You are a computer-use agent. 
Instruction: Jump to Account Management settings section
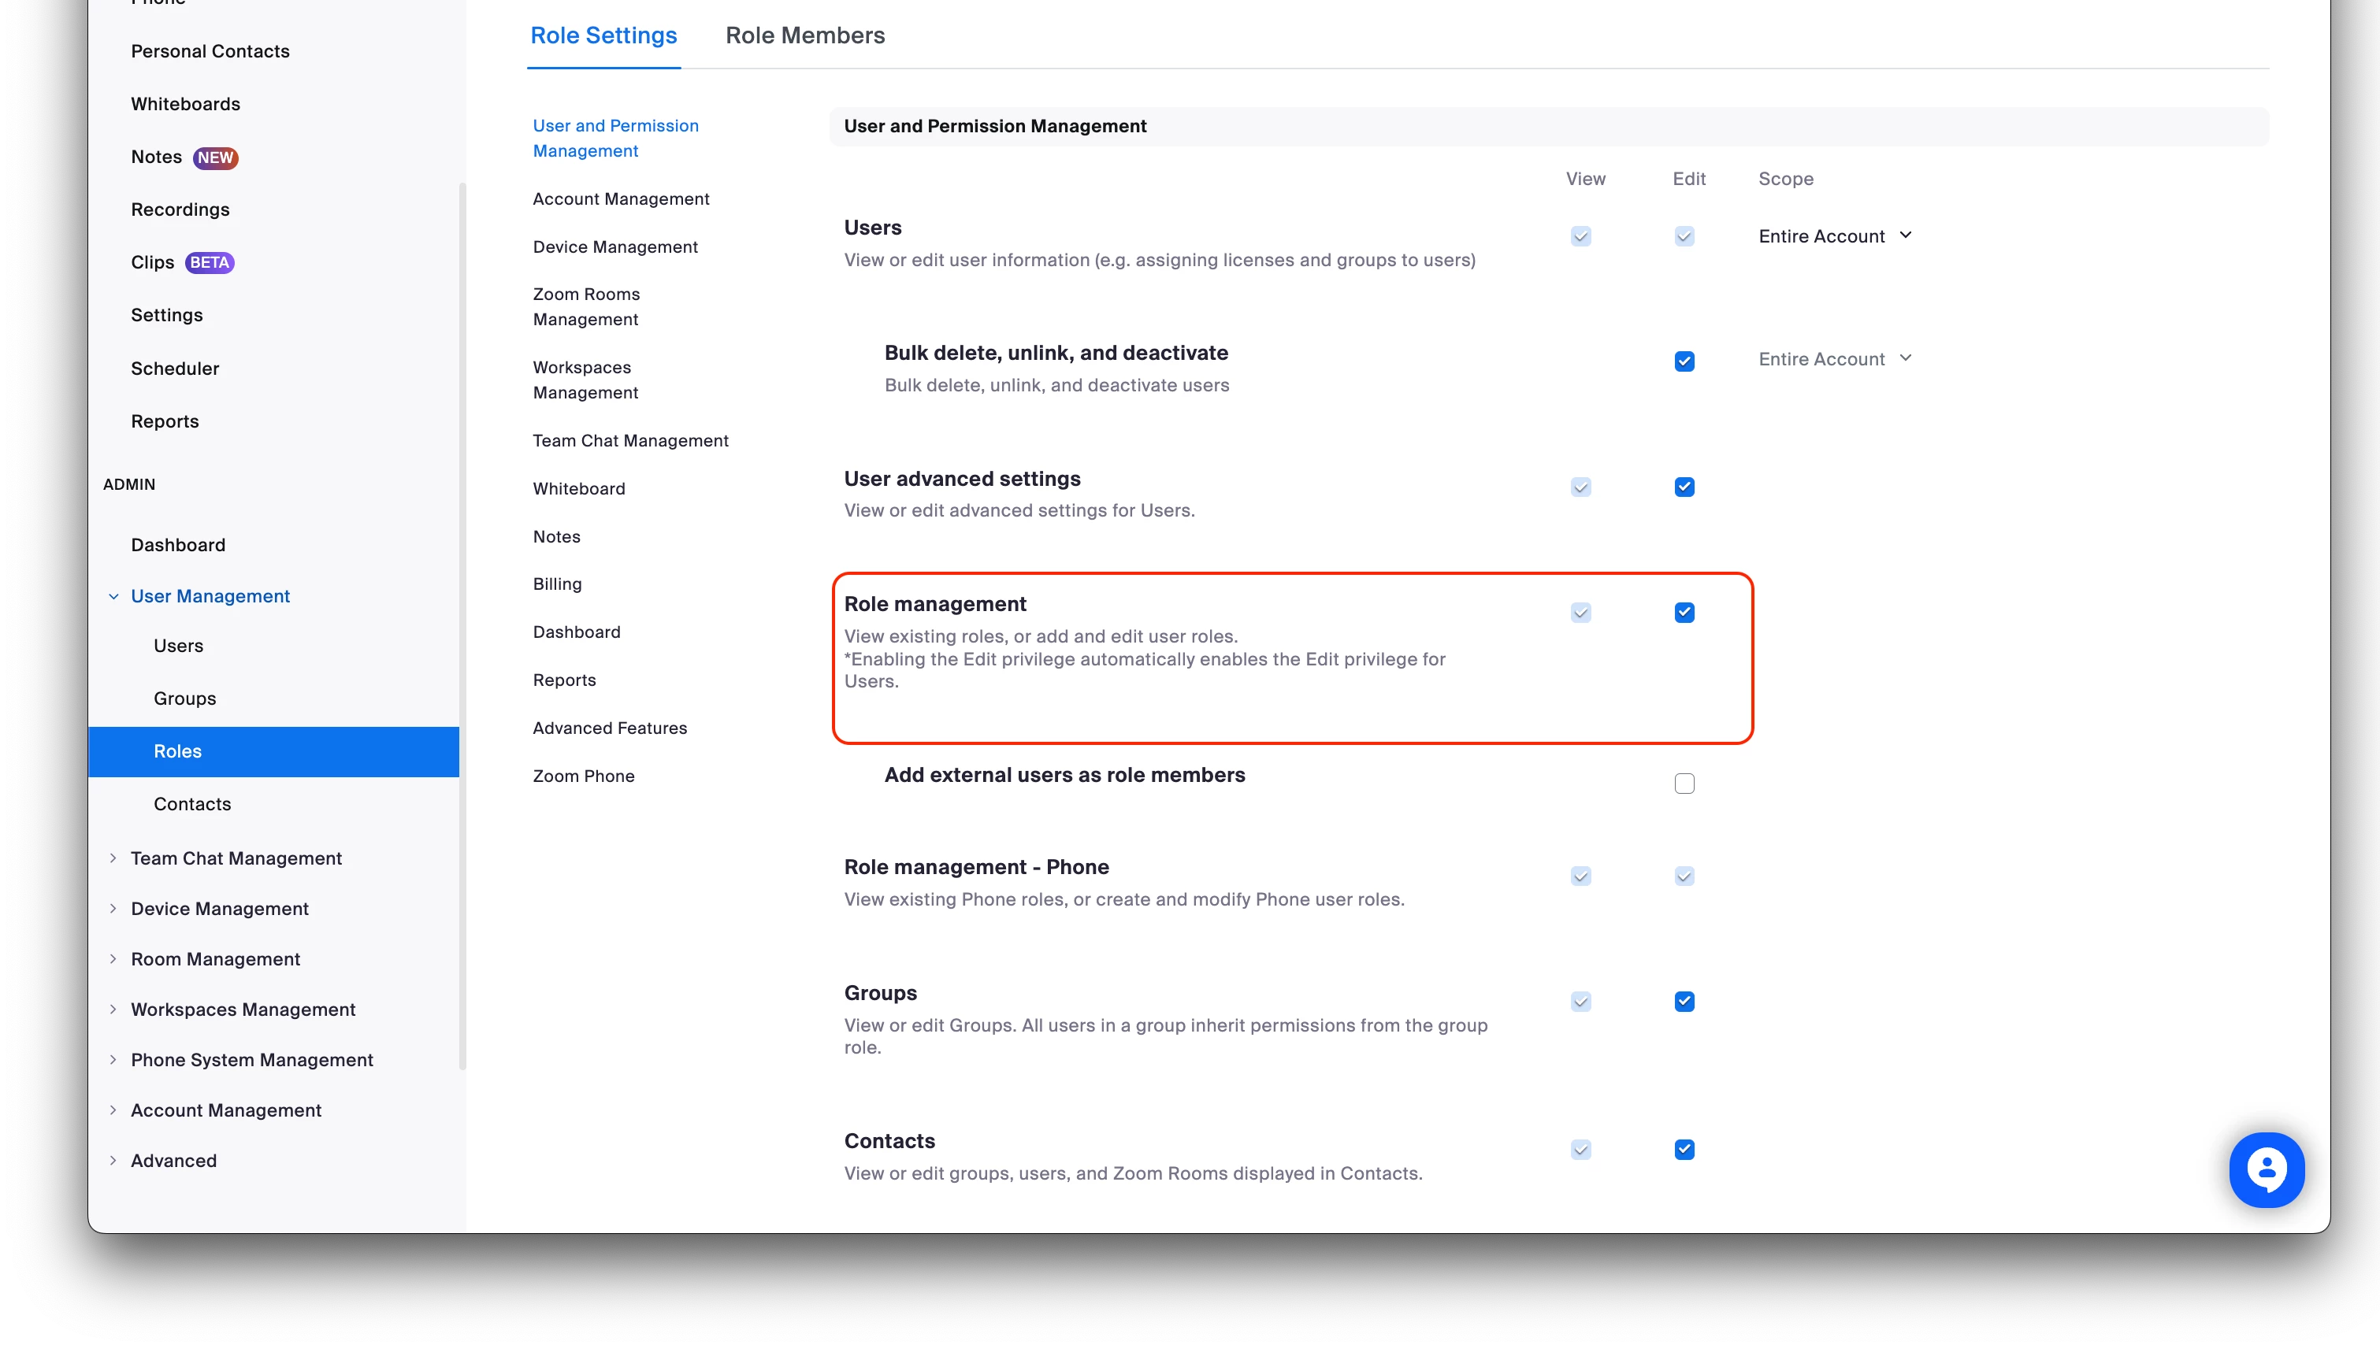coord(621,198)
